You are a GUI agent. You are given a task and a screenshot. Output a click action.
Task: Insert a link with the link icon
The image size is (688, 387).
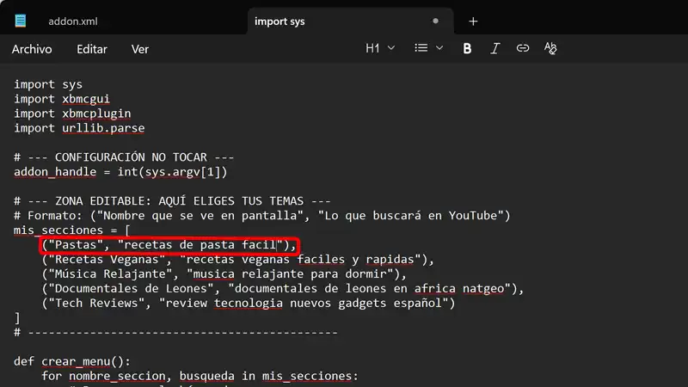click(522, 49)
